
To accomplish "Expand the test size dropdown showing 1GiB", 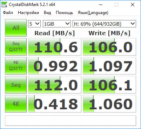I will click(x=57, y=24).
